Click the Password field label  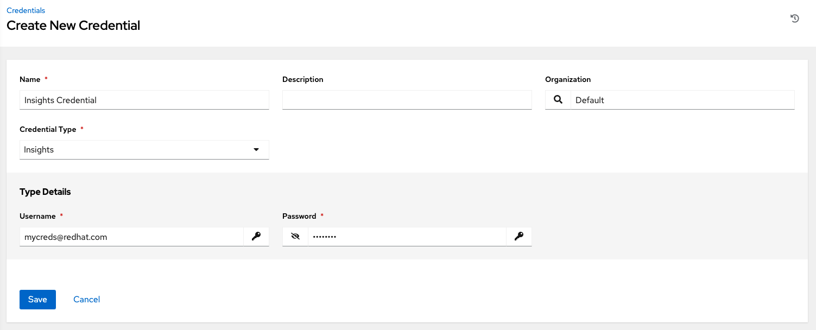point(299,216)
